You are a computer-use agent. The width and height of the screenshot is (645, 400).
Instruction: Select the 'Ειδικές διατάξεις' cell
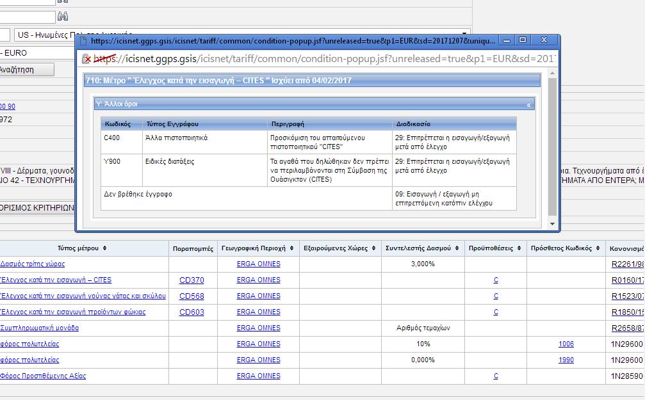pyautogui.click(x=205, y=171)
